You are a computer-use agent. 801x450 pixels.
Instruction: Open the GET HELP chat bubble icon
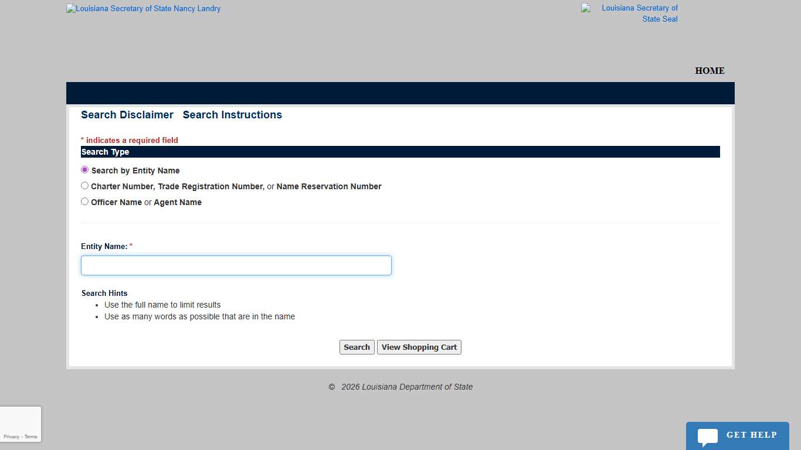click(737, 435)
